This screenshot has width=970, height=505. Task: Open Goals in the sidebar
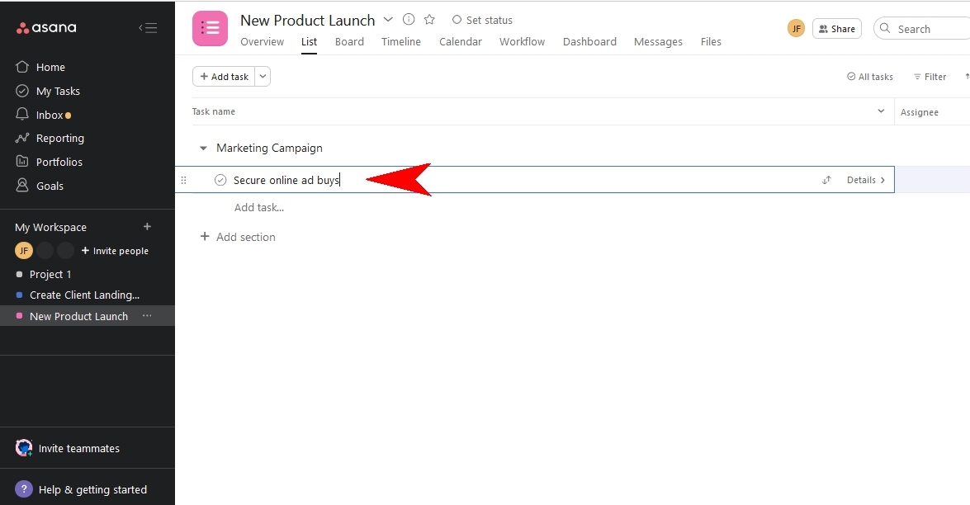(49, 186)
